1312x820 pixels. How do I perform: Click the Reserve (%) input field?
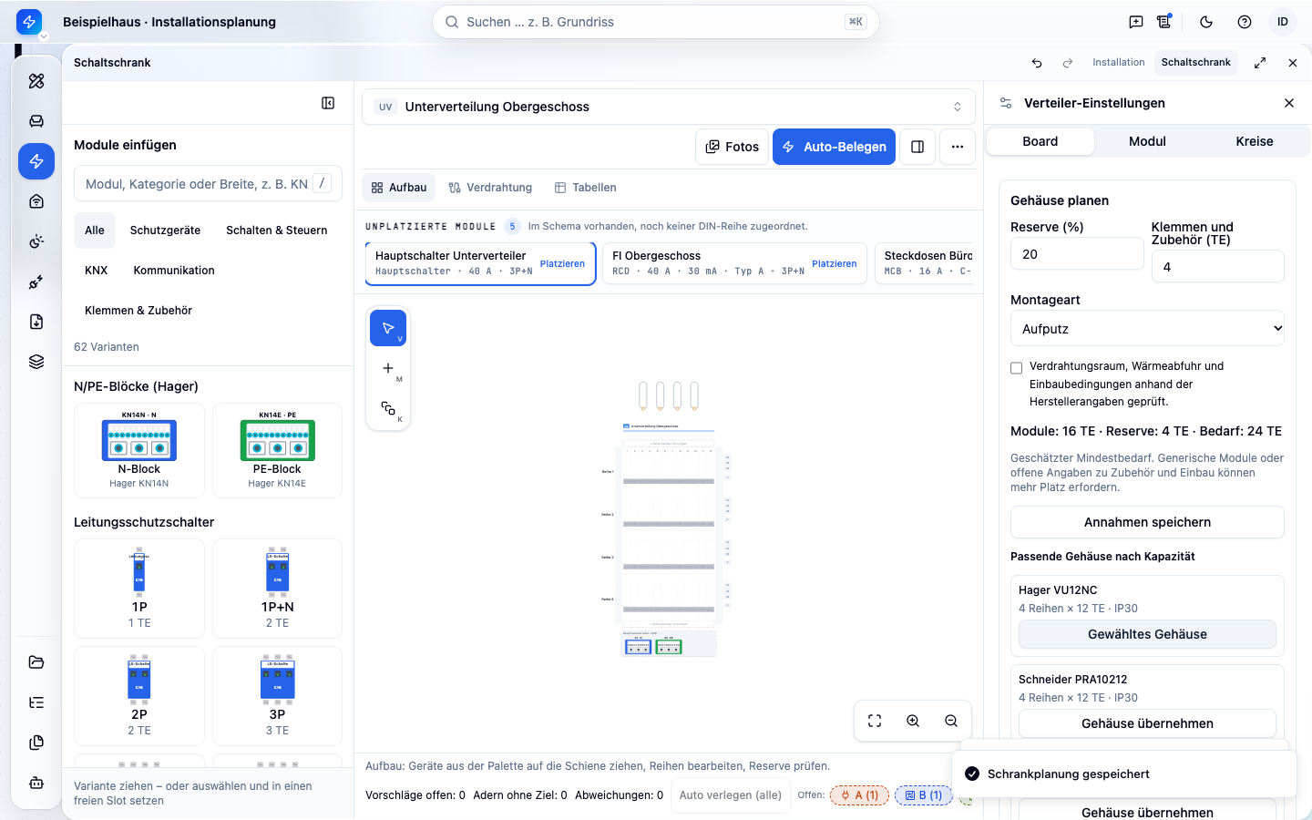(1077, 254)
